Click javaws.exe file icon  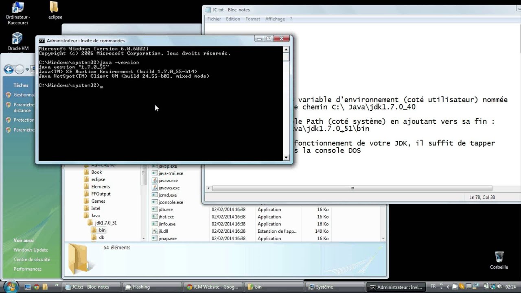click(155, 188)
